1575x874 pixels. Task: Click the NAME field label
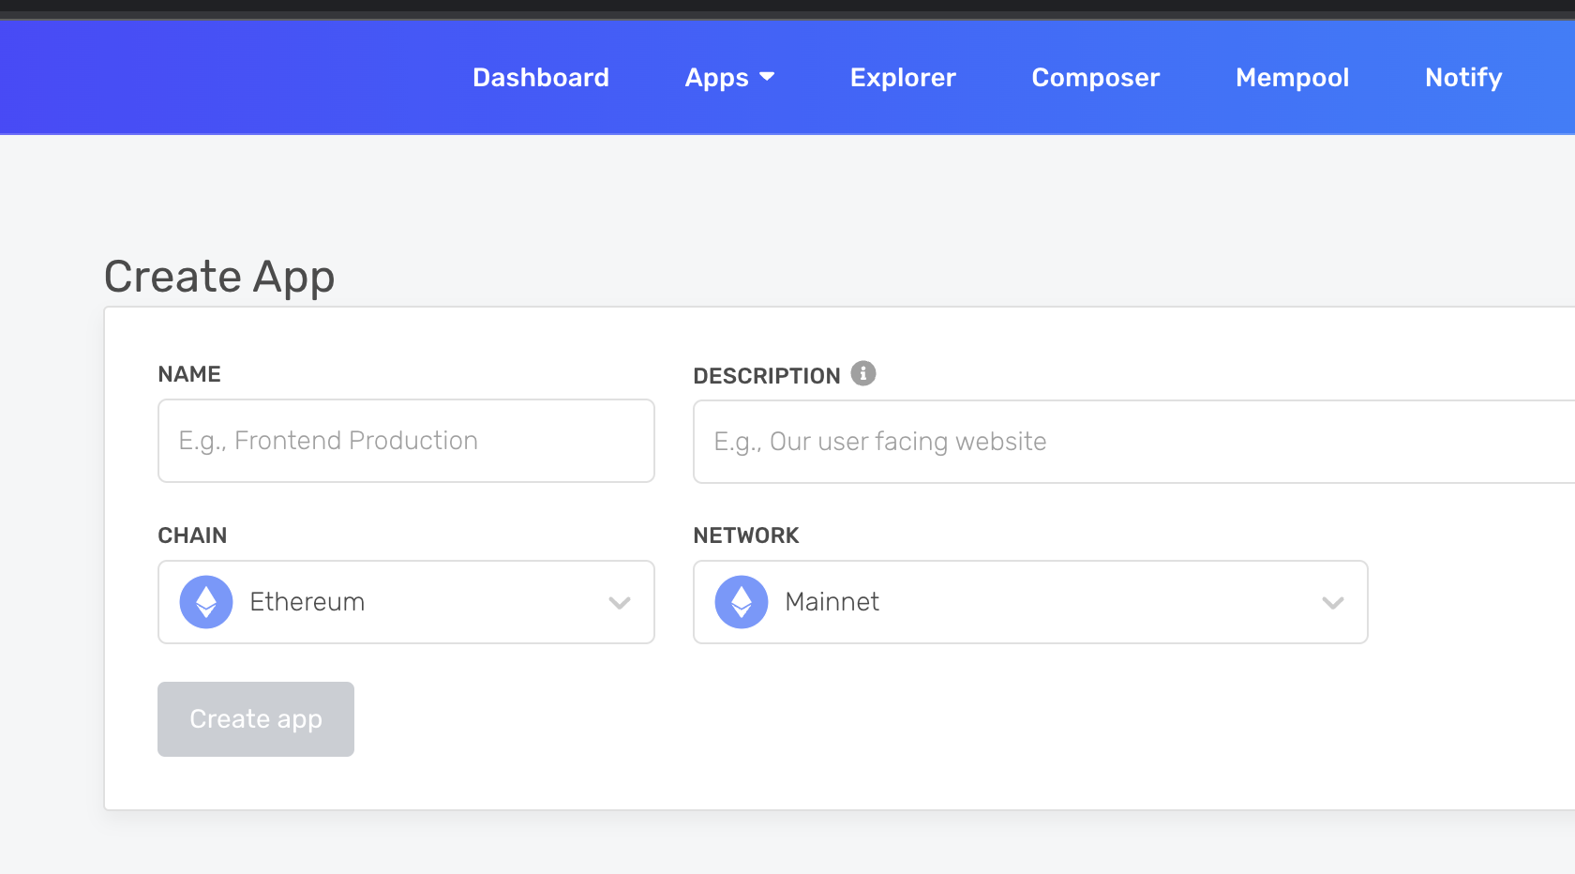[189, 374]
